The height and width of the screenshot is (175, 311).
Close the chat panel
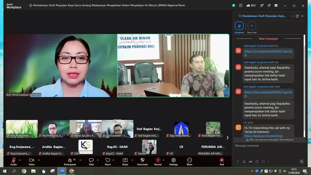302,16
